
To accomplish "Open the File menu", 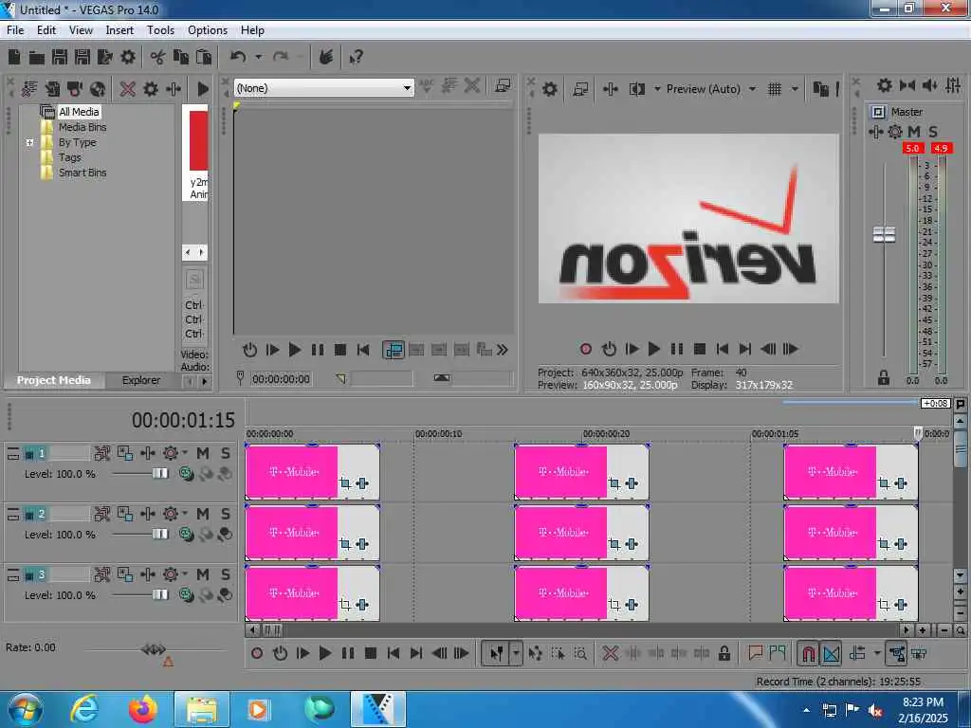I will pyautogui.click(x=15, y=30).
